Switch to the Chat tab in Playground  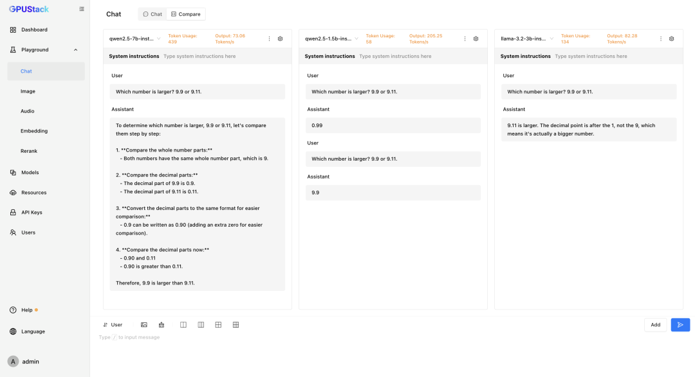[x=152, y=13]
